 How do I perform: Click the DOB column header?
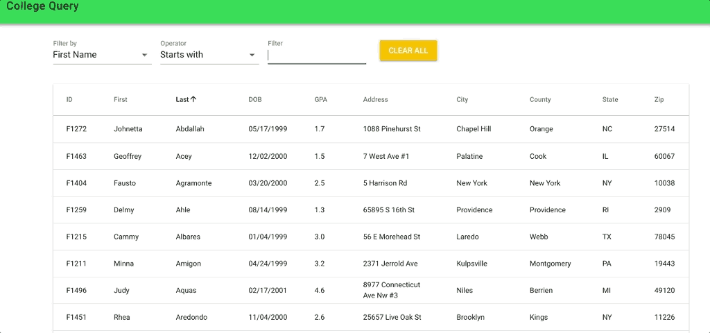pyautogui.click(x=255, y=100)
